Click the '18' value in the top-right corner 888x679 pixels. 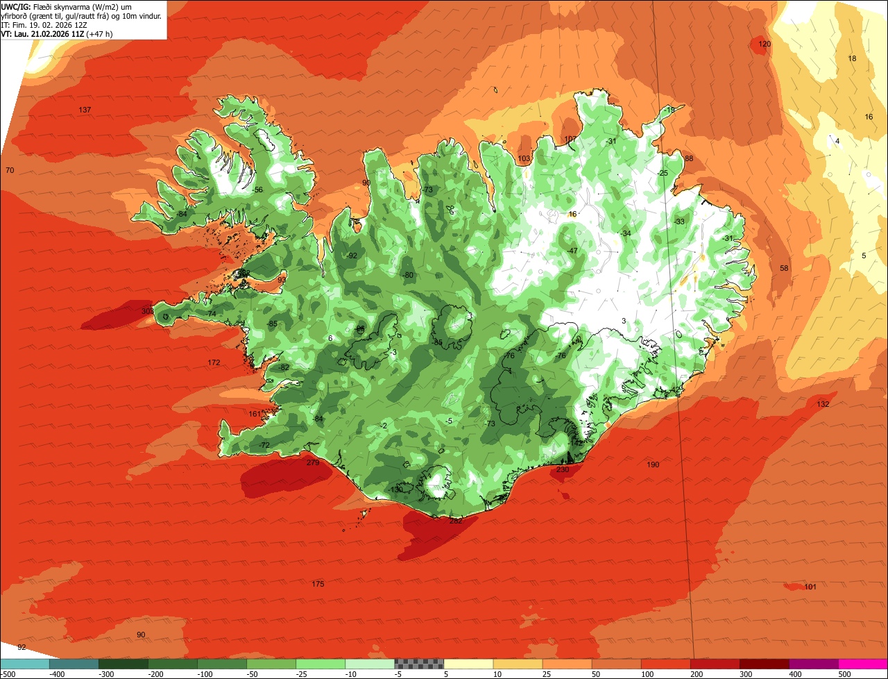click(x=852, y=58)
